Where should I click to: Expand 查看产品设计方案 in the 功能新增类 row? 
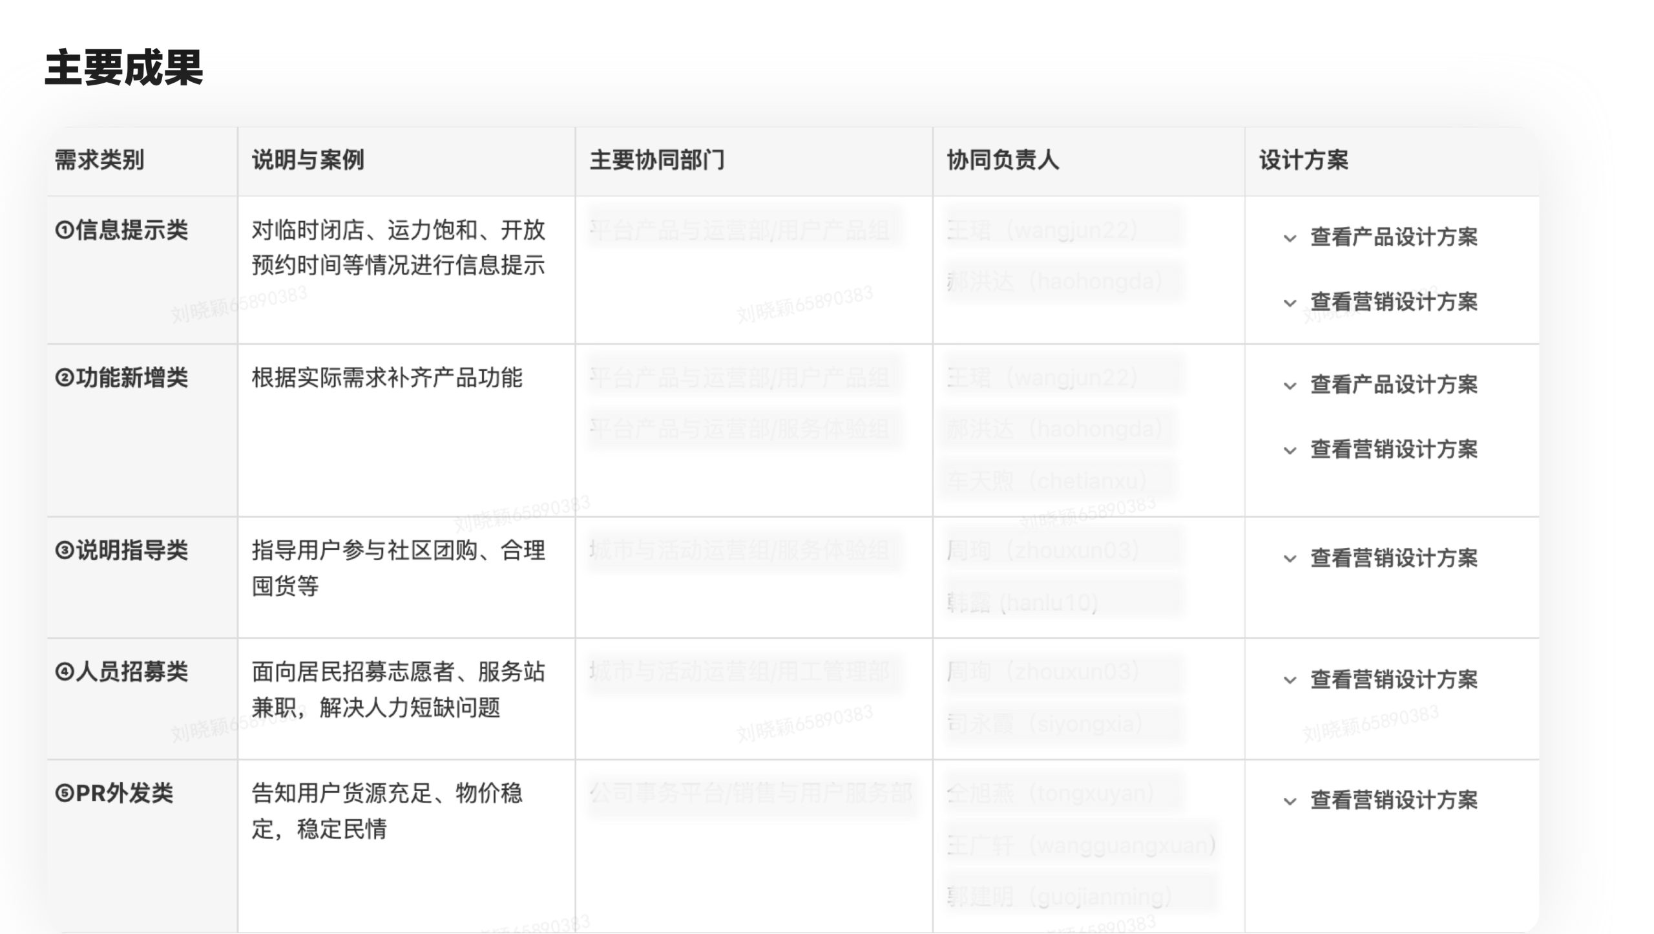(1381, 385)
